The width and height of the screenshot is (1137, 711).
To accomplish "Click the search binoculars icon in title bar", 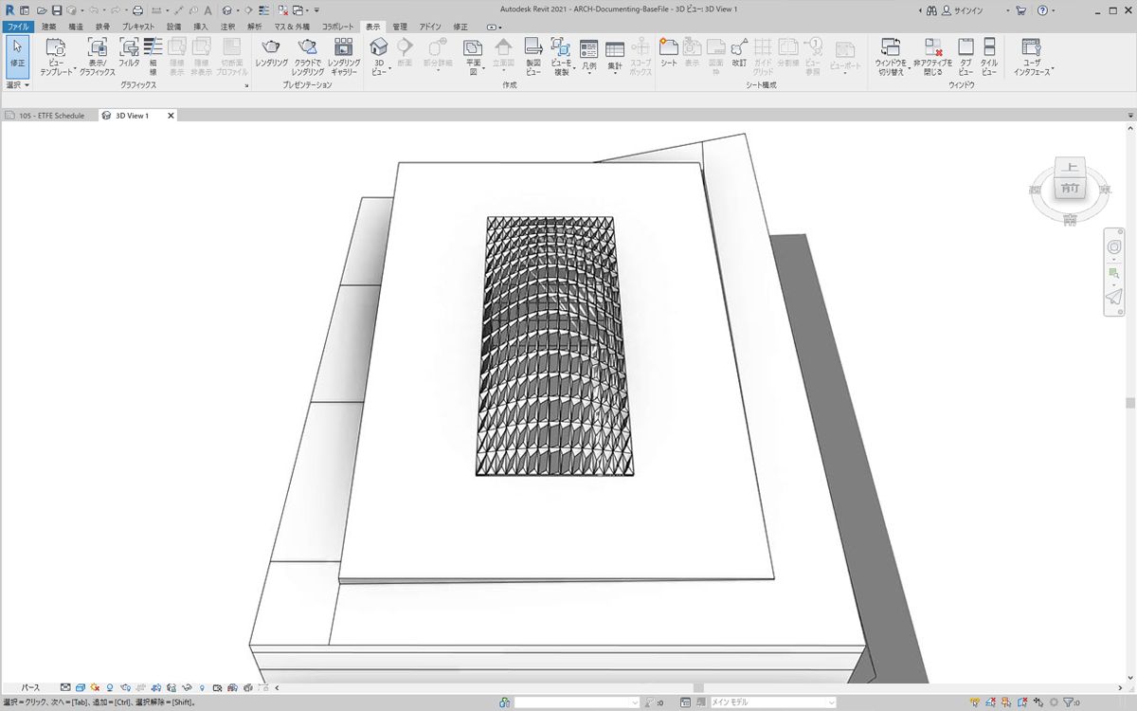I will click(931, 9).
